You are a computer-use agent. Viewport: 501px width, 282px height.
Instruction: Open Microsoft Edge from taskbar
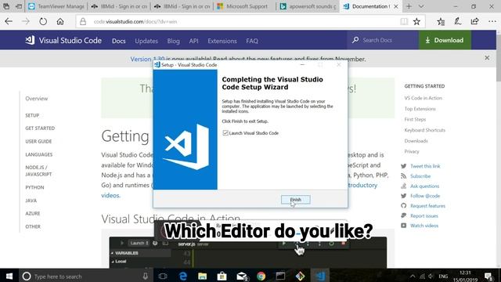[182, 276]
